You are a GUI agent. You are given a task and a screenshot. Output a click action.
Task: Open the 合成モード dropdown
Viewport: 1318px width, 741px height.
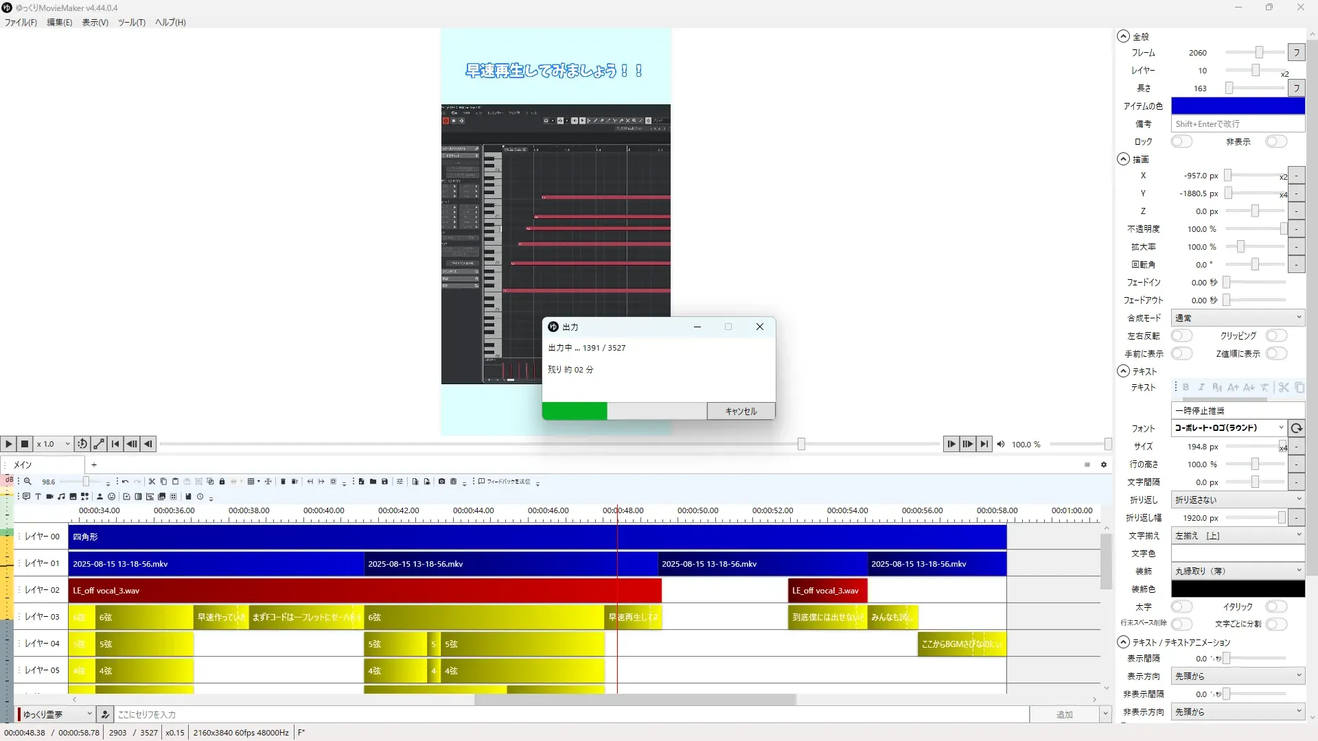[1237, 318]
